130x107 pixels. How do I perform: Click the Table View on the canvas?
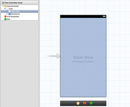(83, 57)
